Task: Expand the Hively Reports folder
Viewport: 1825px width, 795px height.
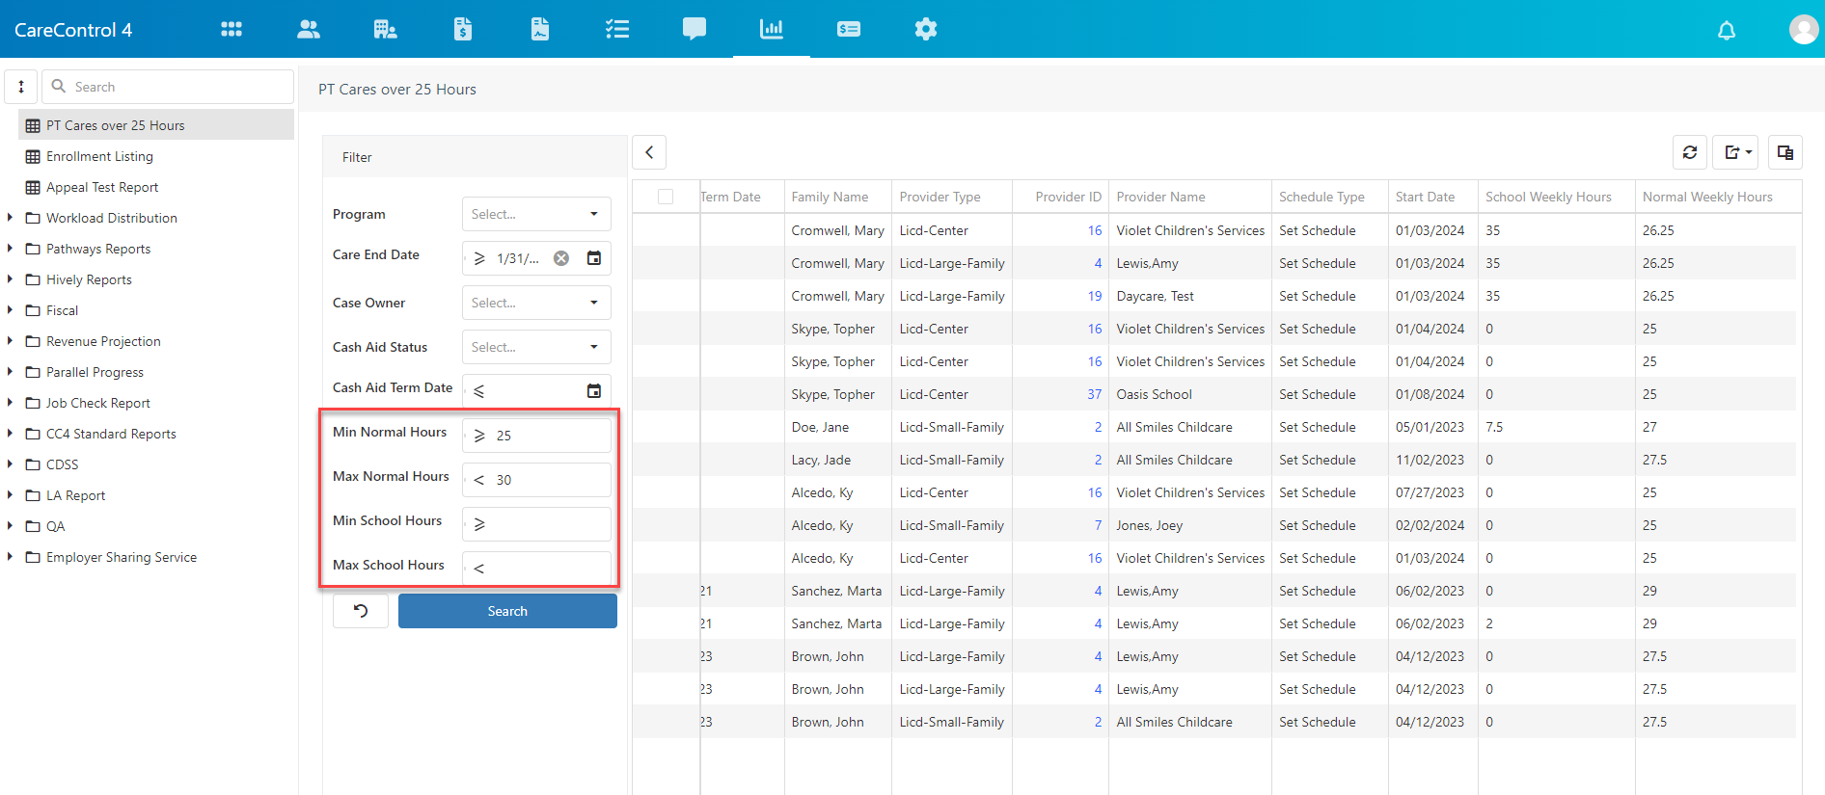Action: tap(10, 279)
